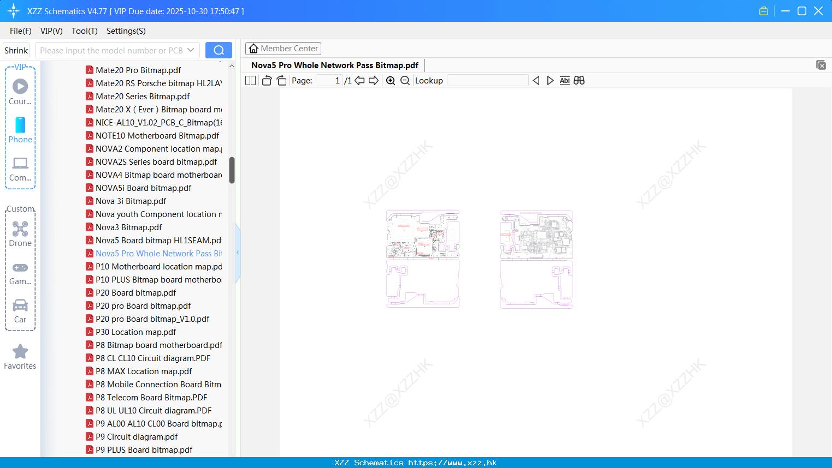This screenshot has height=468, width=832.
Task: Open NOVA4 Bitmap board motherboard file
Action: [154, 175]
